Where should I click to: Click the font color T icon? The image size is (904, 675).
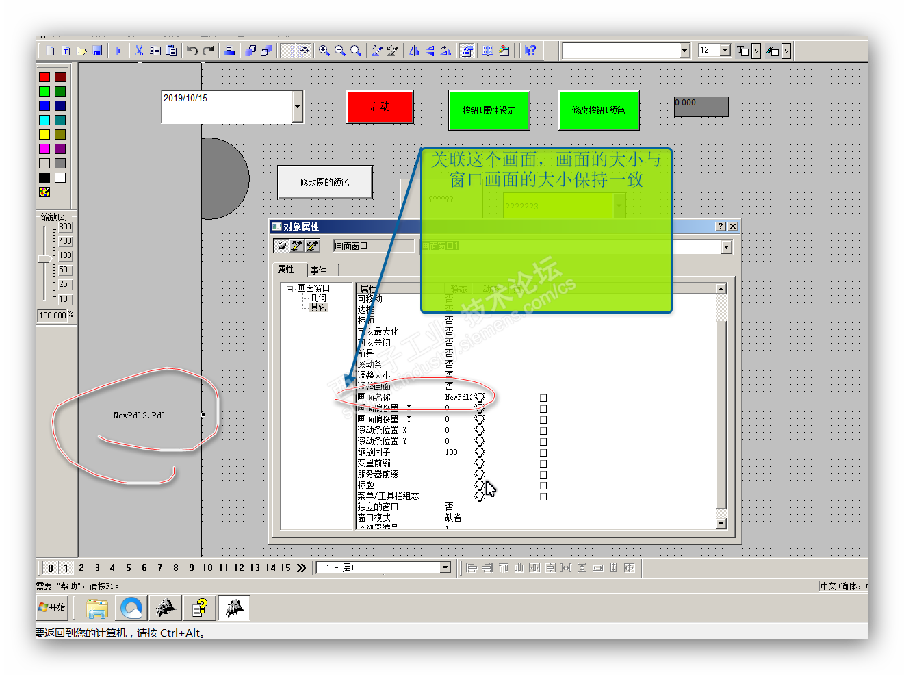pos(742,51)
